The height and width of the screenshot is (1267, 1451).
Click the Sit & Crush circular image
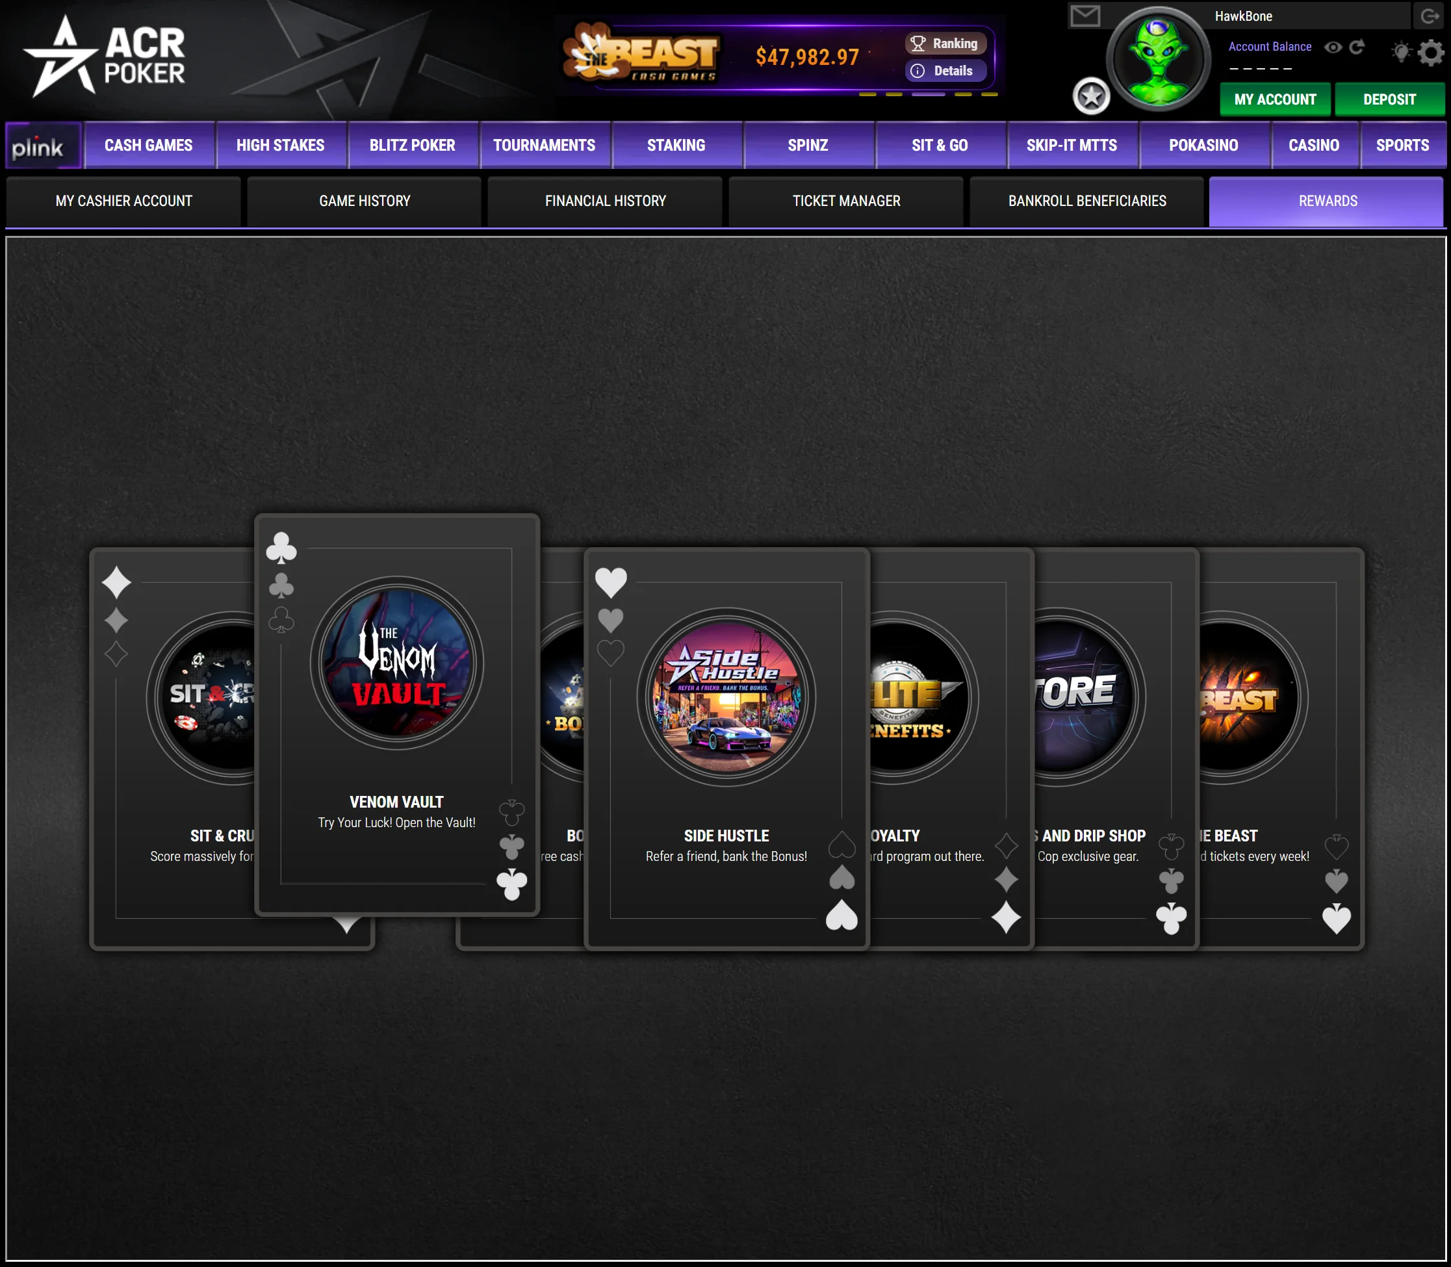point(201,698)
